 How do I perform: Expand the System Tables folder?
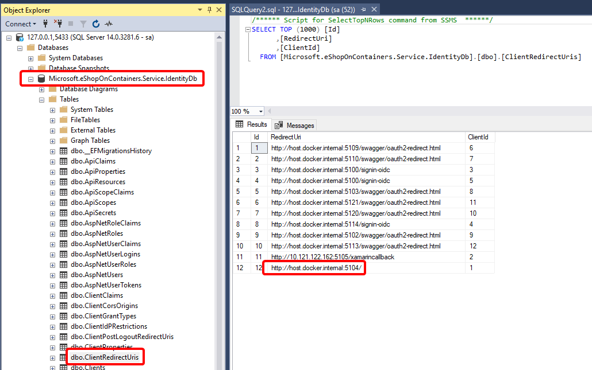pos(52,110)
